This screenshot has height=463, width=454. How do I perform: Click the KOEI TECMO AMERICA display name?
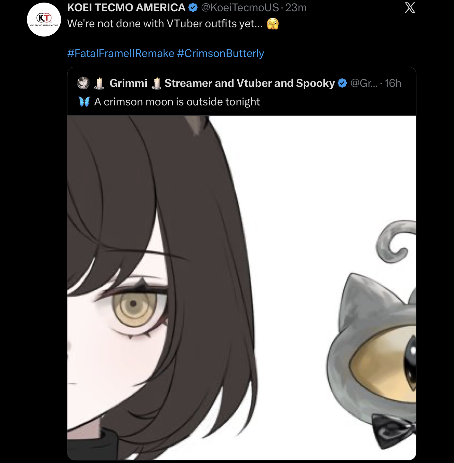(126, 7)
